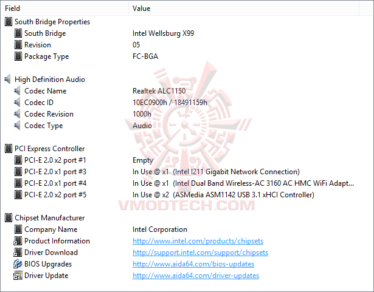Select the Company Name field label
Screen dimensions: 374x292
[x=51, y=229]
